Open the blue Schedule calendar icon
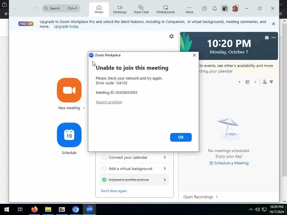 point(69,135)
